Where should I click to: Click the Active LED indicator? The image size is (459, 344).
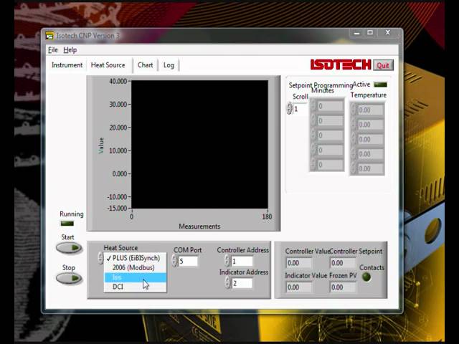pyautogui.click(x=381, y=85)
